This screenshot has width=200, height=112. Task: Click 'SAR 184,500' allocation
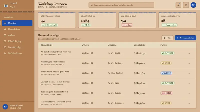140,53
